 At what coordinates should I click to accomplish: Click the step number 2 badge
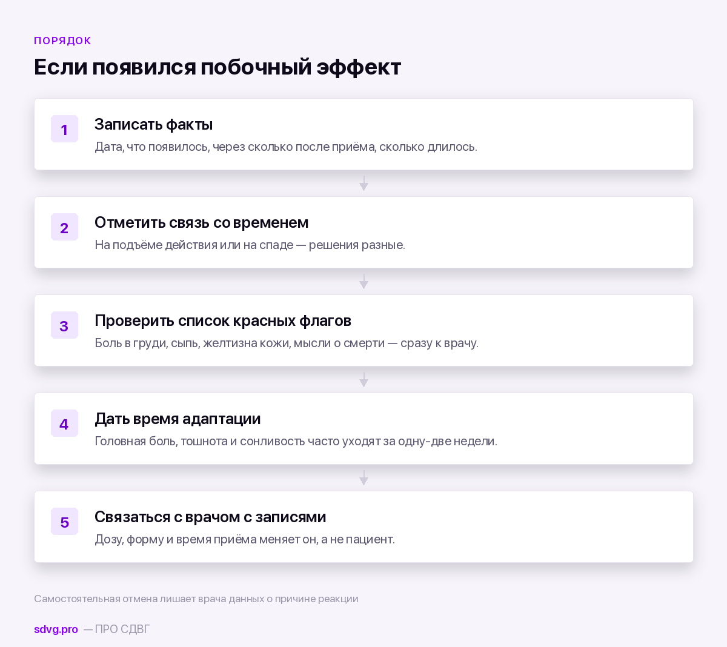(64, 227)
